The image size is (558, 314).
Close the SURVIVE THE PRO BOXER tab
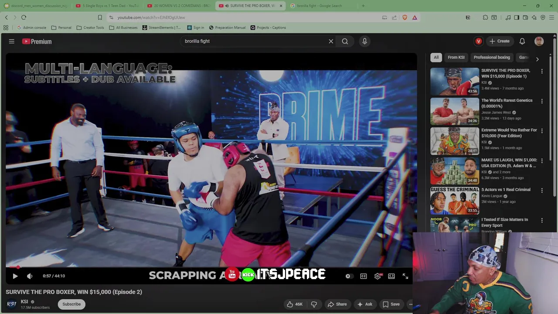click(x=281, y=6)
